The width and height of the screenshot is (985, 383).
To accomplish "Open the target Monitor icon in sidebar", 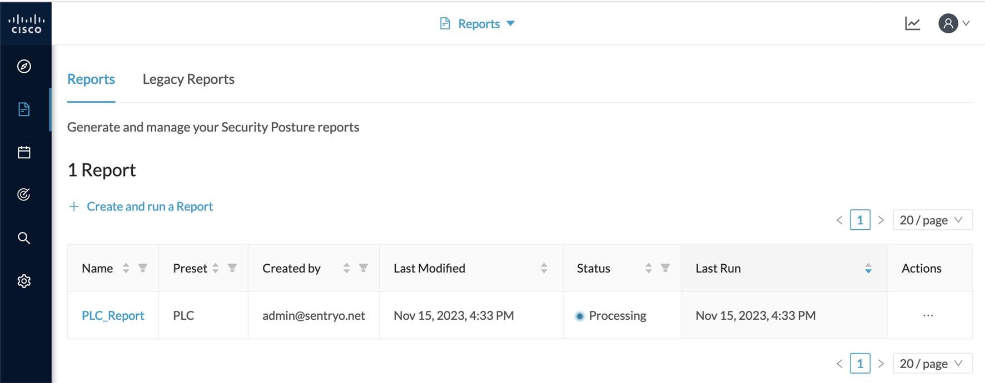I will pyautogui.click(x=24, y=194).
